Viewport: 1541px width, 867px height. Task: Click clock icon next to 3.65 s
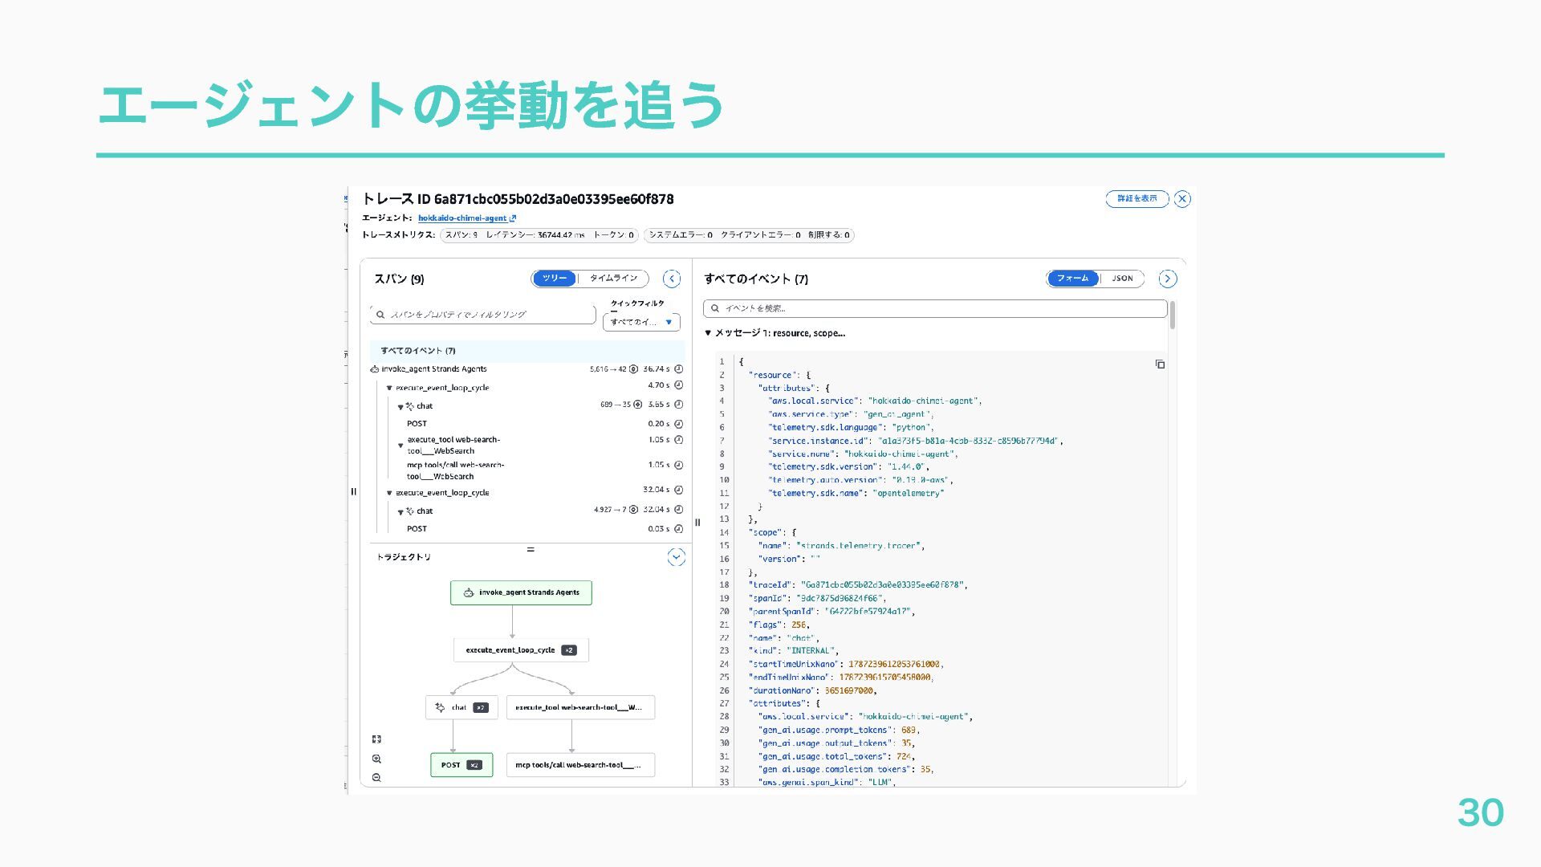679,405
